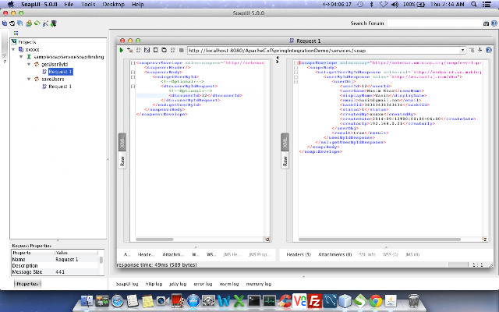The height and width of the screenshot is (312, 499).
Task: Click green arrows icon in main toolbar
Action: pos(37,23)
